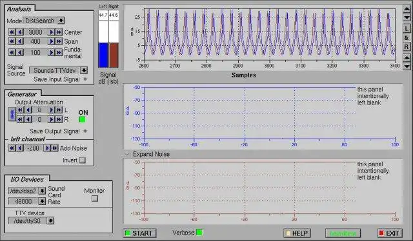This screenshot has height=241, width=413.
Task: Increase Fundamental with single right arrow
Action: pos(52,52)
